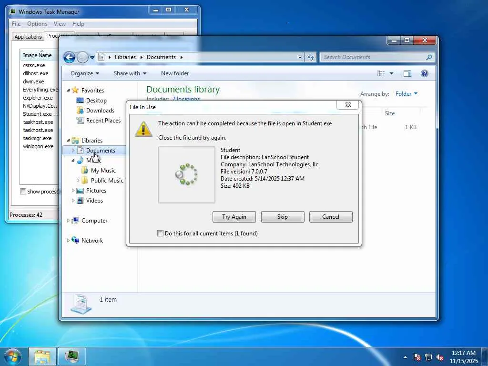Click Windows Explorer taskbar icon
The image size is (488, 366).
[x=42, y=357]
